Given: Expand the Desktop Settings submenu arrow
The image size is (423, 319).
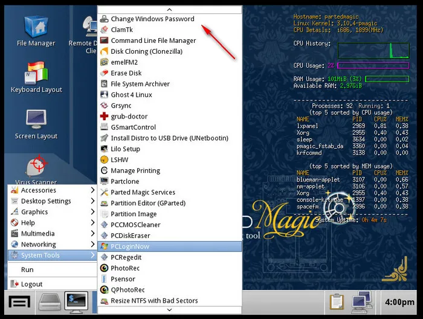Looking at the screenshot, I should click(x=92, y=201).
